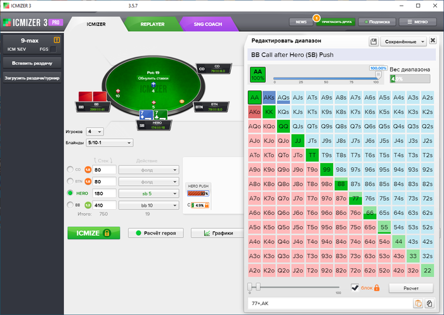Click the Расчет button in range editor
The height and width of the screenshot is (315, 444).
(x=411, y=288)
